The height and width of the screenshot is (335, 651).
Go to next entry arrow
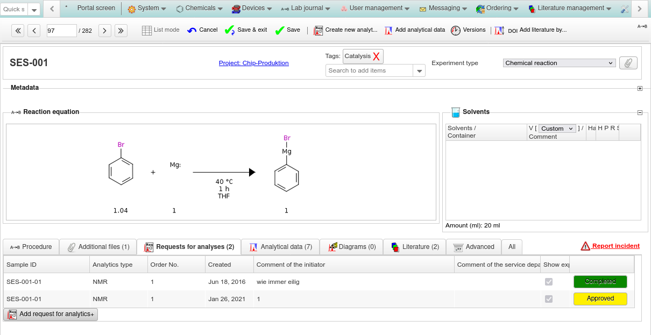point(104,31)
